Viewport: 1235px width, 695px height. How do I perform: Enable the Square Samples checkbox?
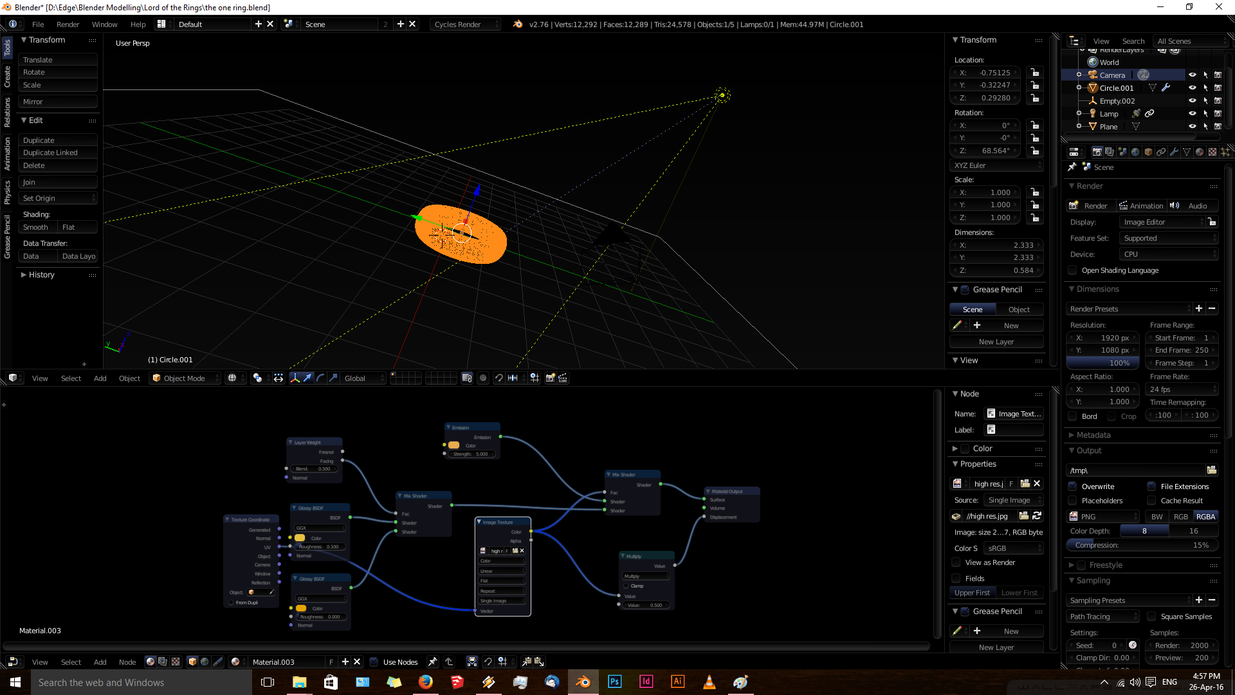(1151, 616)
